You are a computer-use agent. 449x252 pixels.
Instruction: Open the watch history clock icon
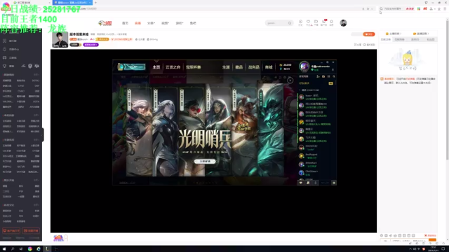click(x=300, y=22)
